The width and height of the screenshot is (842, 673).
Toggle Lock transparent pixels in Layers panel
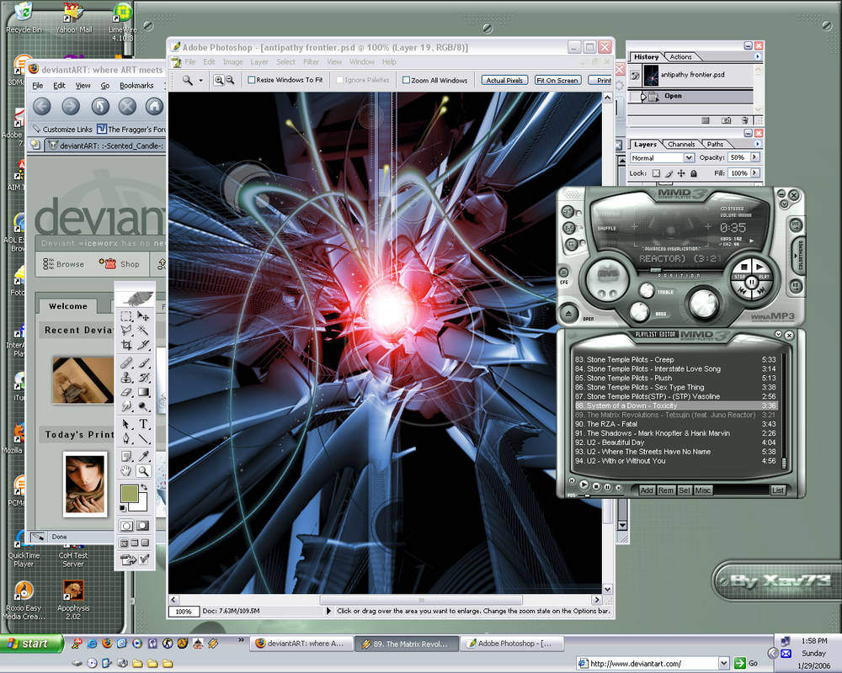[656, 173]
